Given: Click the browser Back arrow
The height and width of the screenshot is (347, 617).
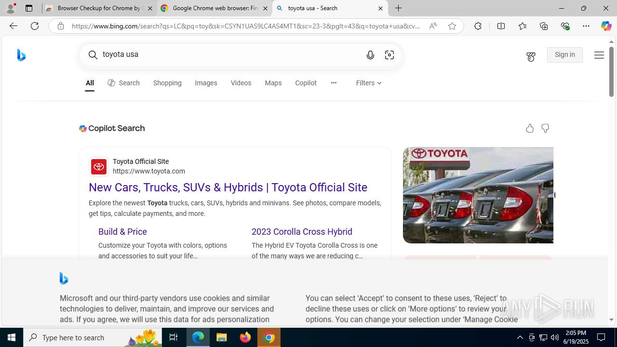Looking at the screenshot, I should point(13,26).
